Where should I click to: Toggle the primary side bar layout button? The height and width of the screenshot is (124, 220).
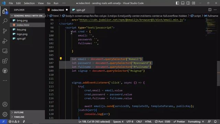tap(177, 3)
